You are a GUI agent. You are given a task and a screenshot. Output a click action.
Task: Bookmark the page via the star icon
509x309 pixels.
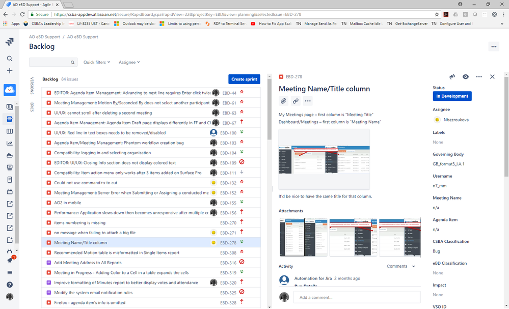(x=437, y=15)
